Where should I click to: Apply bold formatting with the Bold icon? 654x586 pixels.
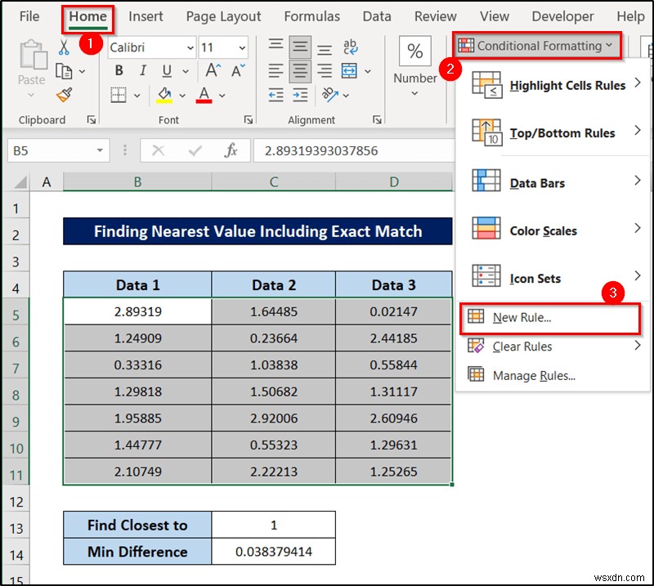(119, 69)
